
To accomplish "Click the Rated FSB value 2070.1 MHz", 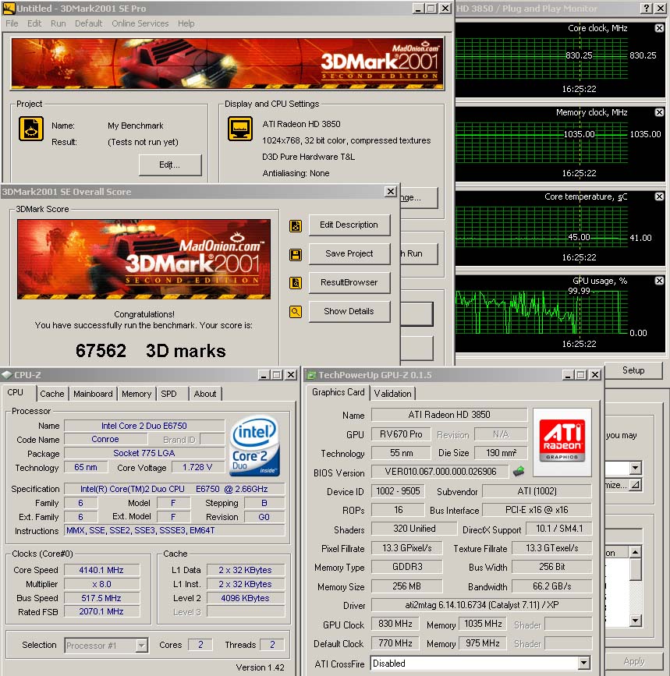I will pos(101,611).
